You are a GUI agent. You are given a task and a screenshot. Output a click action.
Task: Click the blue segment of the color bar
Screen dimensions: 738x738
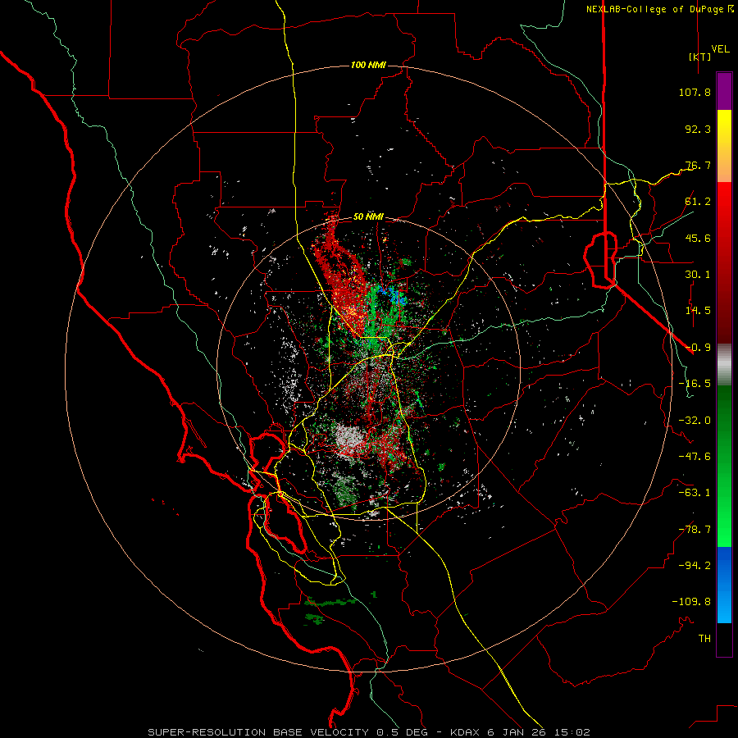724,585
